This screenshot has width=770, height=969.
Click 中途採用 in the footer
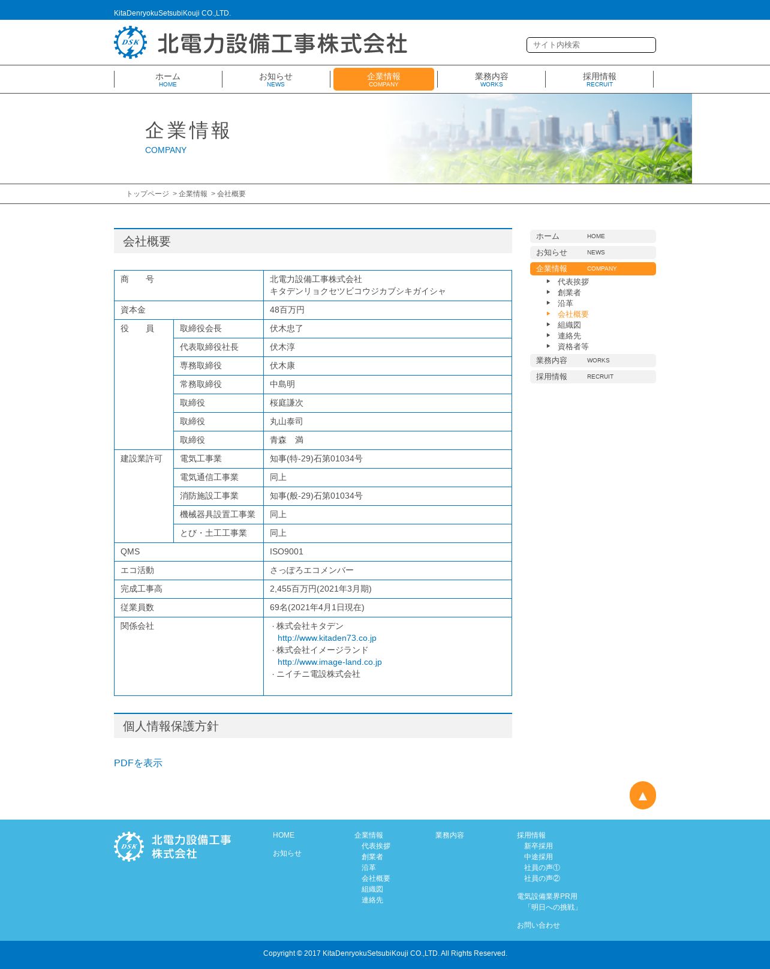(539, 857)
